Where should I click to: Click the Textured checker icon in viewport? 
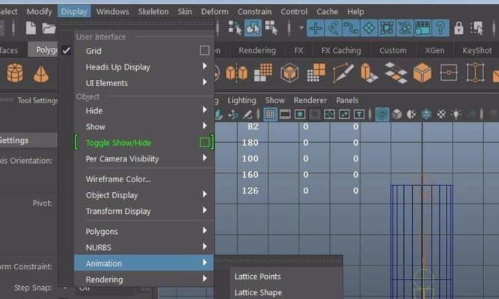[x=441, y=114]
